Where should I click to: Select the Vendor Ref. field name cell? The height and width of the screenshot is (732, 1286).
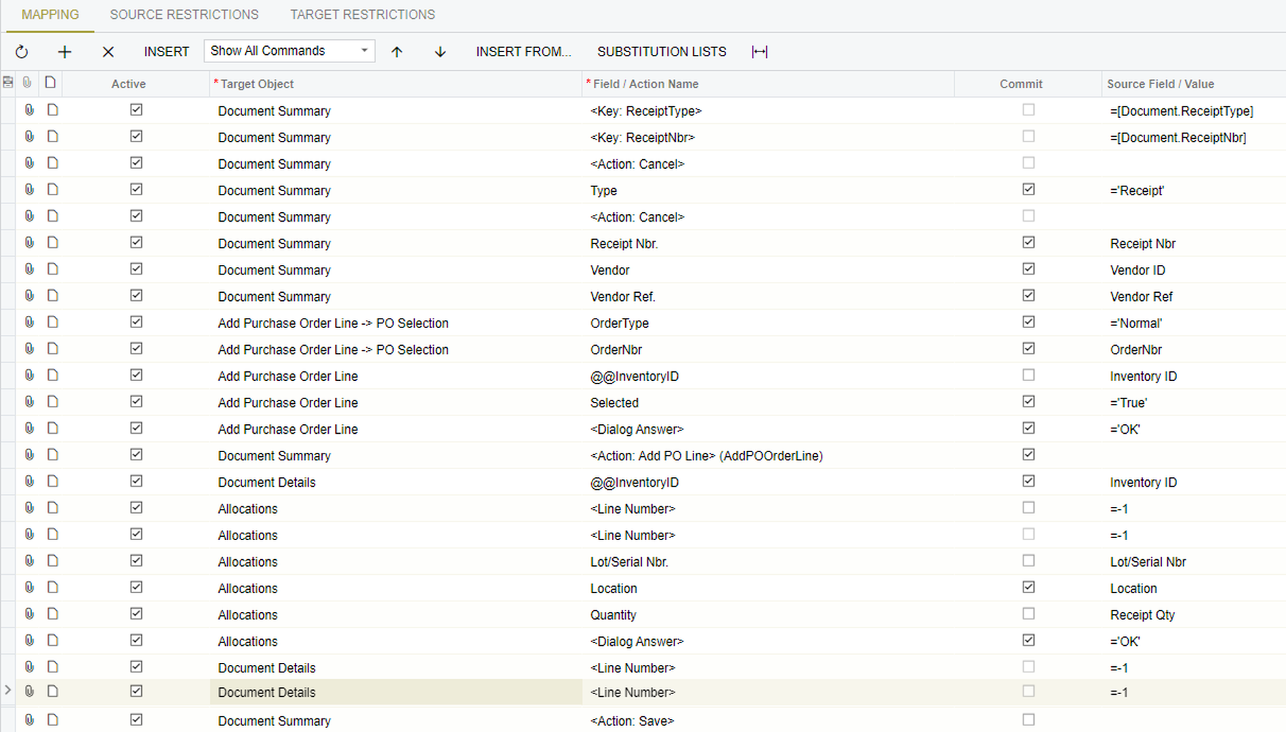[622, 297]
